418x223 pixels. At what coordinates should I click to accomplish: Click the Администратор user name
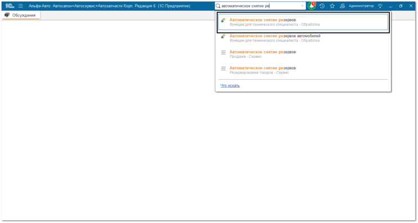pos(361,6)
